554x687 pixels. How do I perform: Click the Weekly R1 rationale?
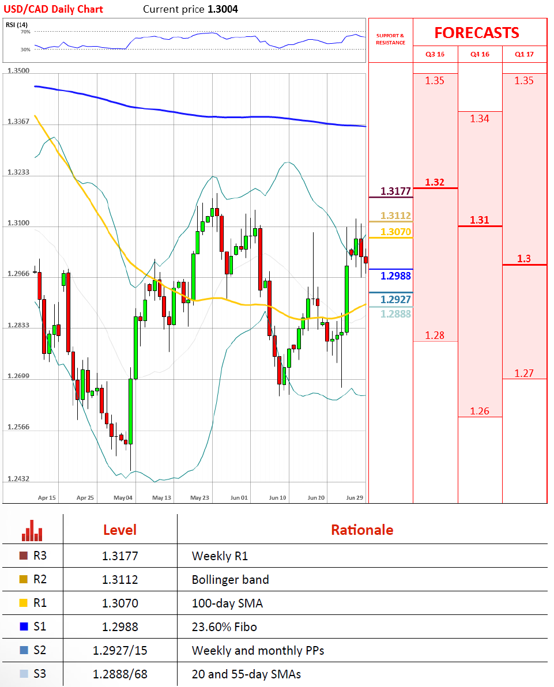(220, 556)
